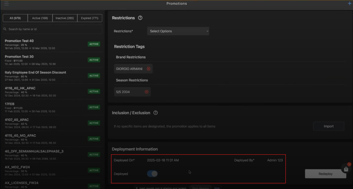353x189 pixels.
Task: Click the Import button
Action: click(x=329, y=126)
